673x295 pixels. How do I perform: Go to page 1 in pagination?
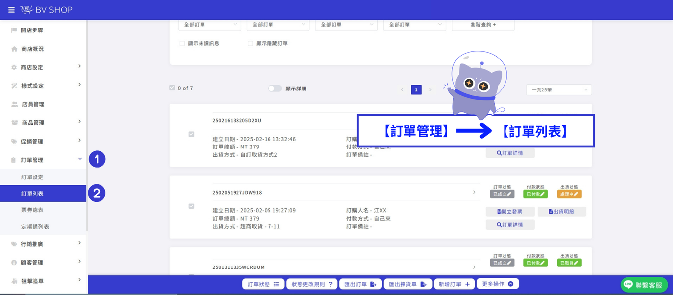pyautogui.click(x=416, y=90)
